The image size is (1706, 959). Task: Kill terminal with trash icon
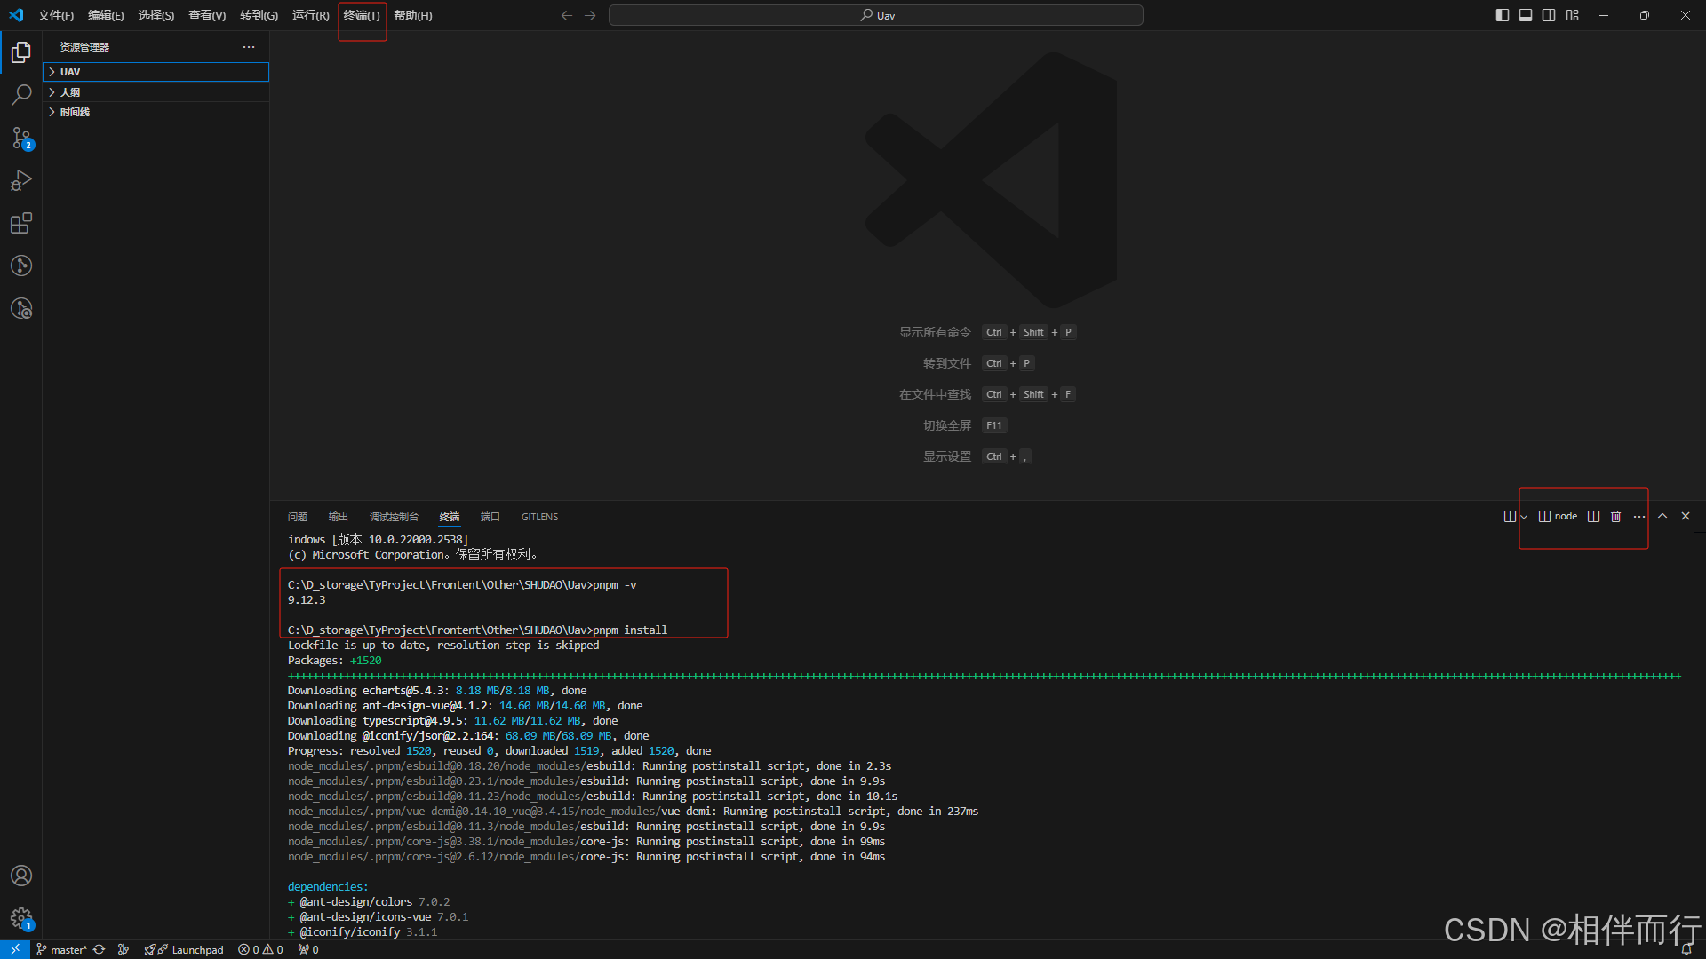click(1615, 516)
